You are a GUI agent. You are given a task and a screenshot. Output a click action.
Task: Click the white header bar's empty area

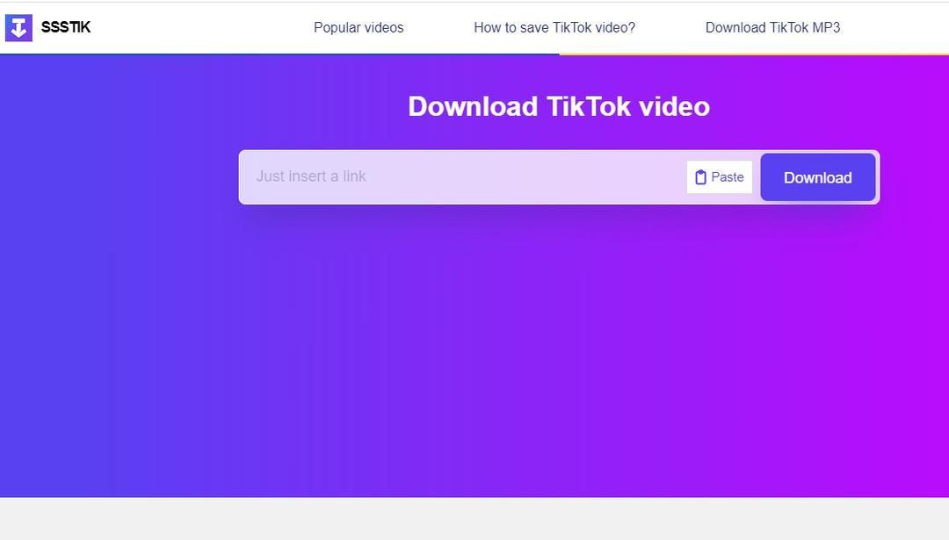coord(182,27)
